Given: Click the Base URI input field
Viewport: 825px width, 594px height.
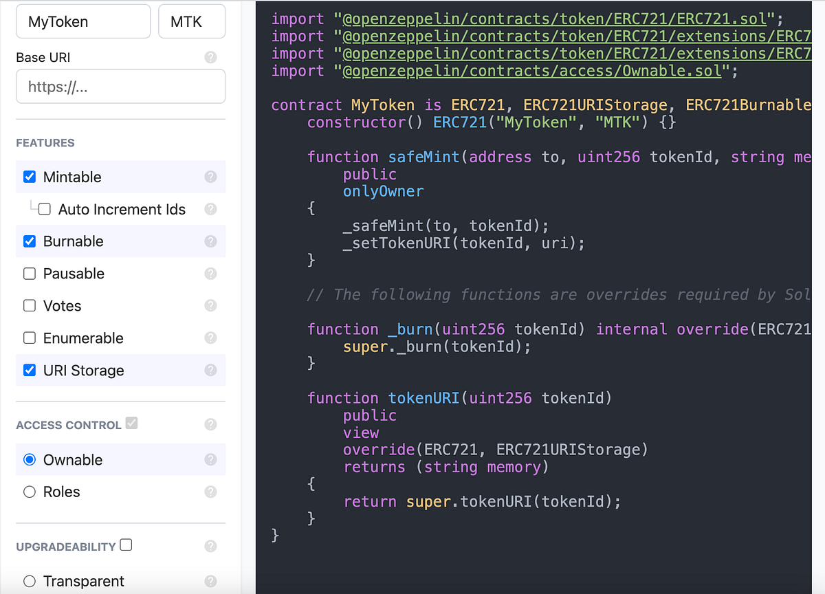Looking at the screenshot, I should [120, 87].
